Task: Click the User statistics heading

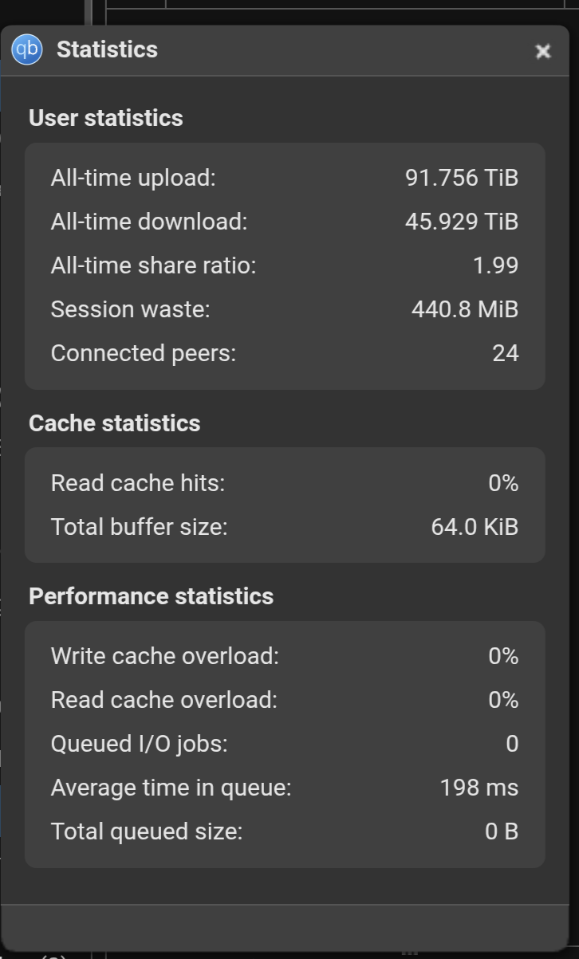Action: [x=106, y=118]
